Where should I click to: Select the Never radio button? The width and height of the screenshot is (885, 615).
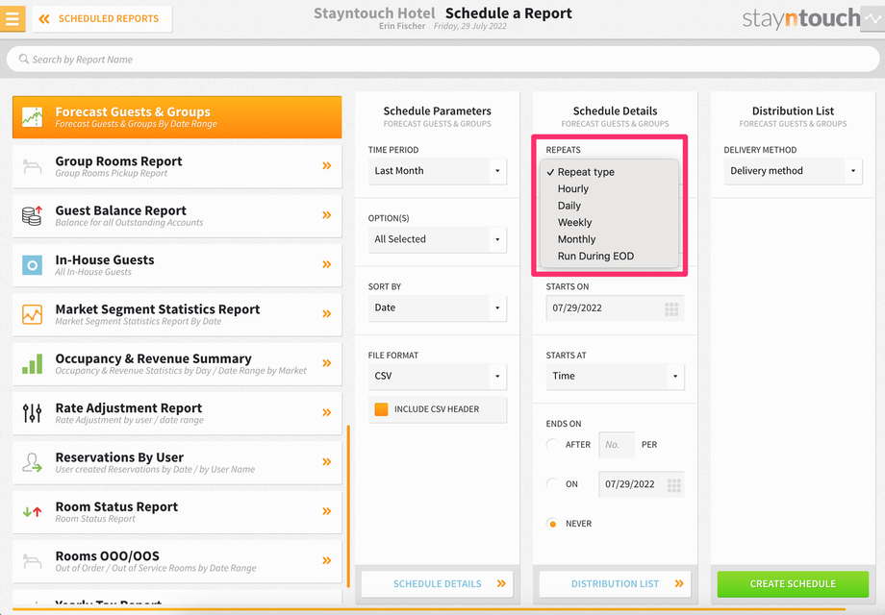pos(552,524)
